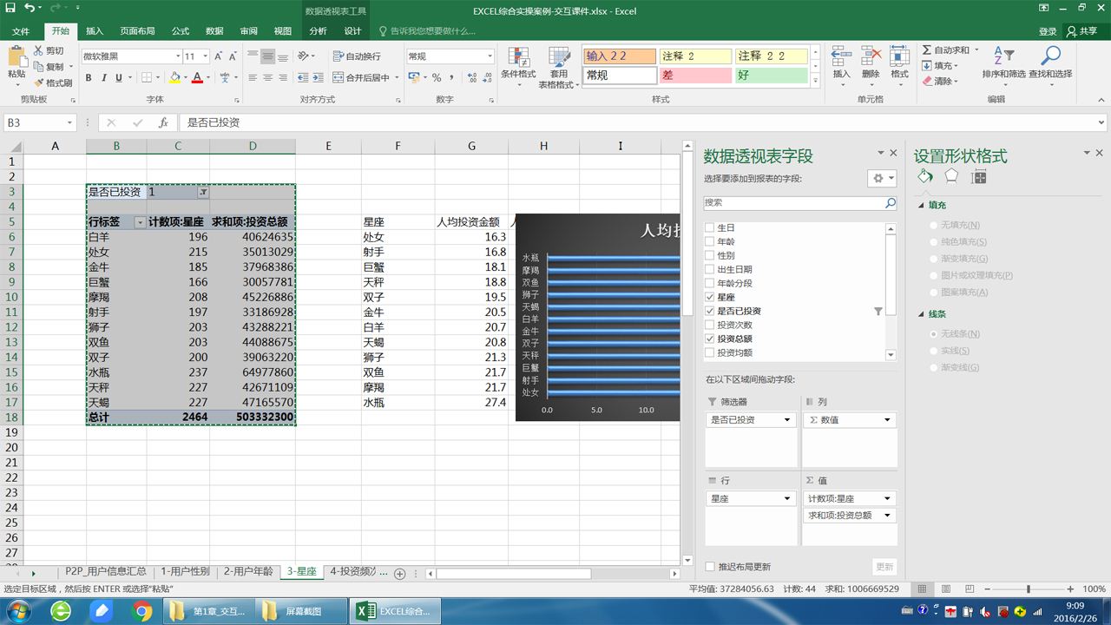The width and height of the screenshot is (1111, 625).
Task: Click the insert function fx icon
Action: pyautogui.click(x=162, y=122)
